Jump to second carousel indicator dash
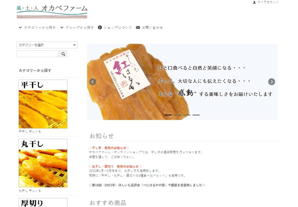This screenshot has height=207, width=298. 177,115
